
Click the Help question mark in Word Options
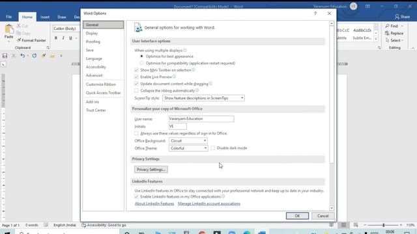coord(315,13)
